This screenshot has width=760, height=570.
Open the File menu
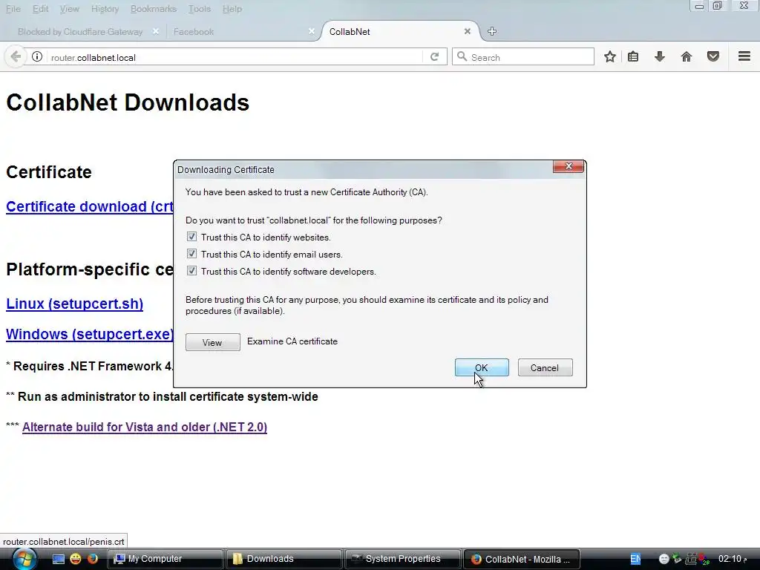coord(13,9)
